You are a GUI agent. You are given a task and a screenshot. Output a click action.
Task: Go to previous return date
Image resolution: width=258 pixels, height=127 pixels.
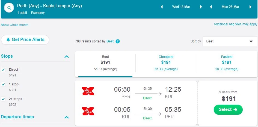pos(211,7)
